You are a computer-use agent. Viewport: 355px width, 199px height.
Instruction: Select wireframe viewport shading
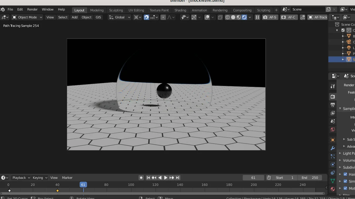[228, 17]
